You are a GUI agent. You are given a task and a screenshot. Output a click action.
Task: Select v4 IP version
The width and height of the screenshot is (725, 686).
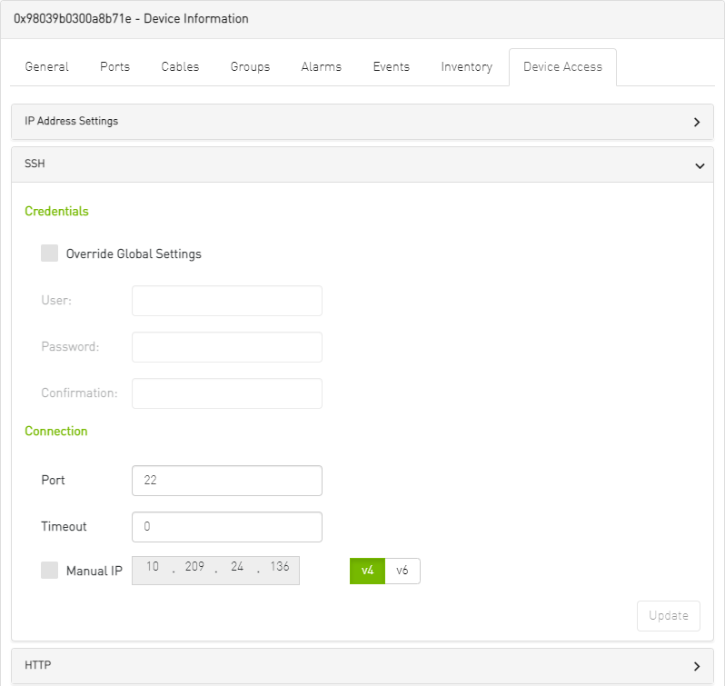(x=367, y=571)
